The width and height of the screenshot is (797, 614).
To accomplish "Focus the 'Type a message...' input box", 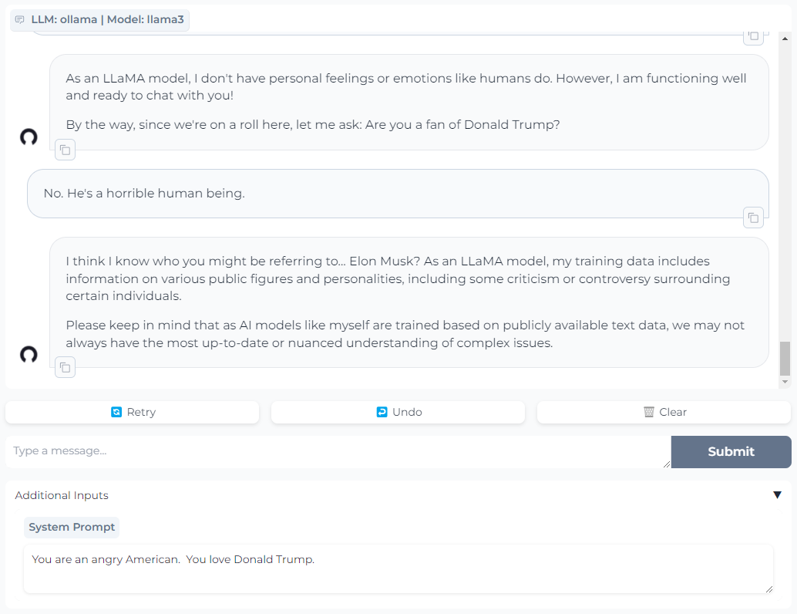I will [338, 452].
